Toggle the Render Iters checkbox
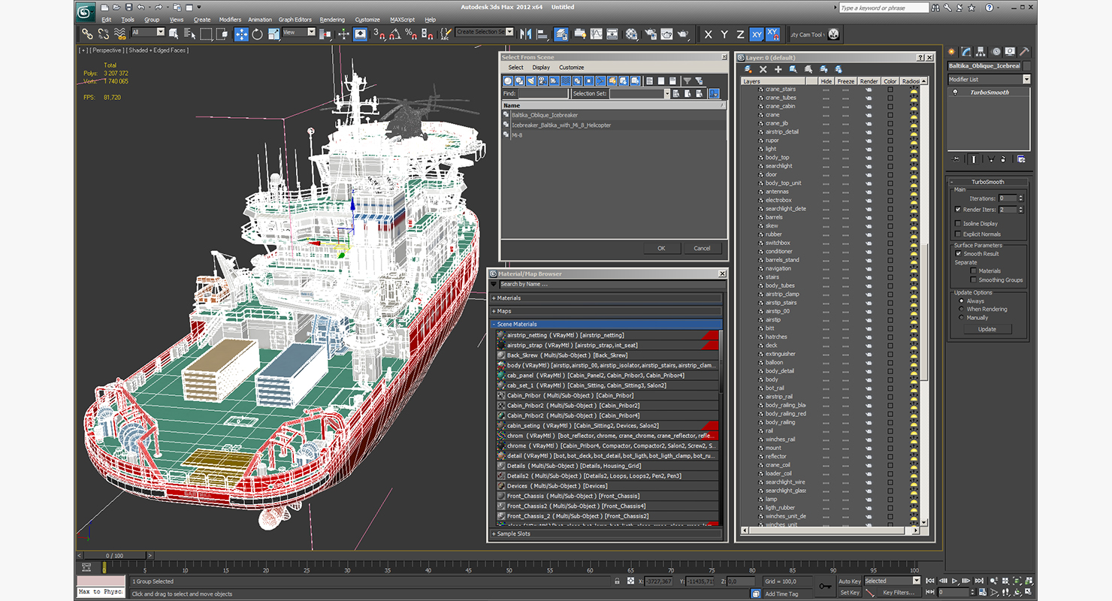 tap(958, 210)
